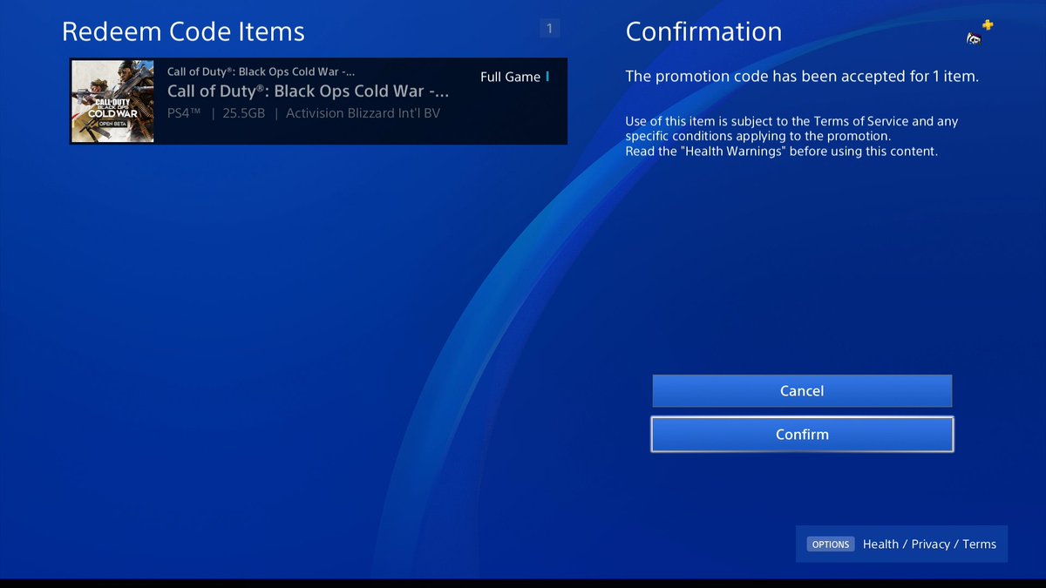The height and width of the screenshot is (588, 1046).
Task: Click the Full Game label
Action: pos(510,77)
